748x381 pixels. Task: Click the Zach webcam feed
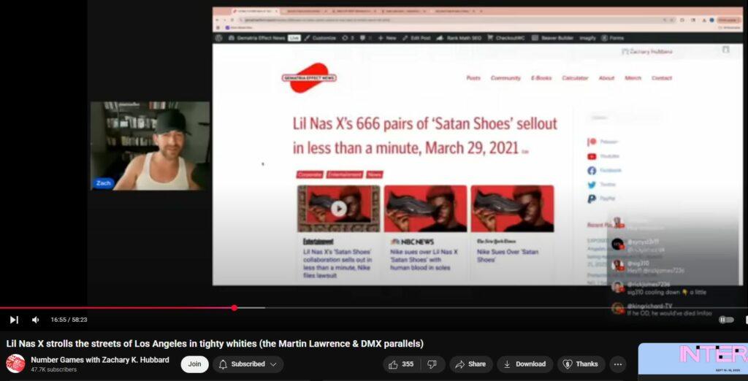pos(150,146)
